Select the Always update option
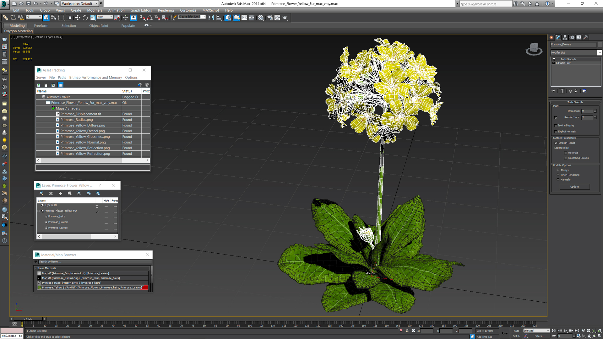 click(558, 170)
